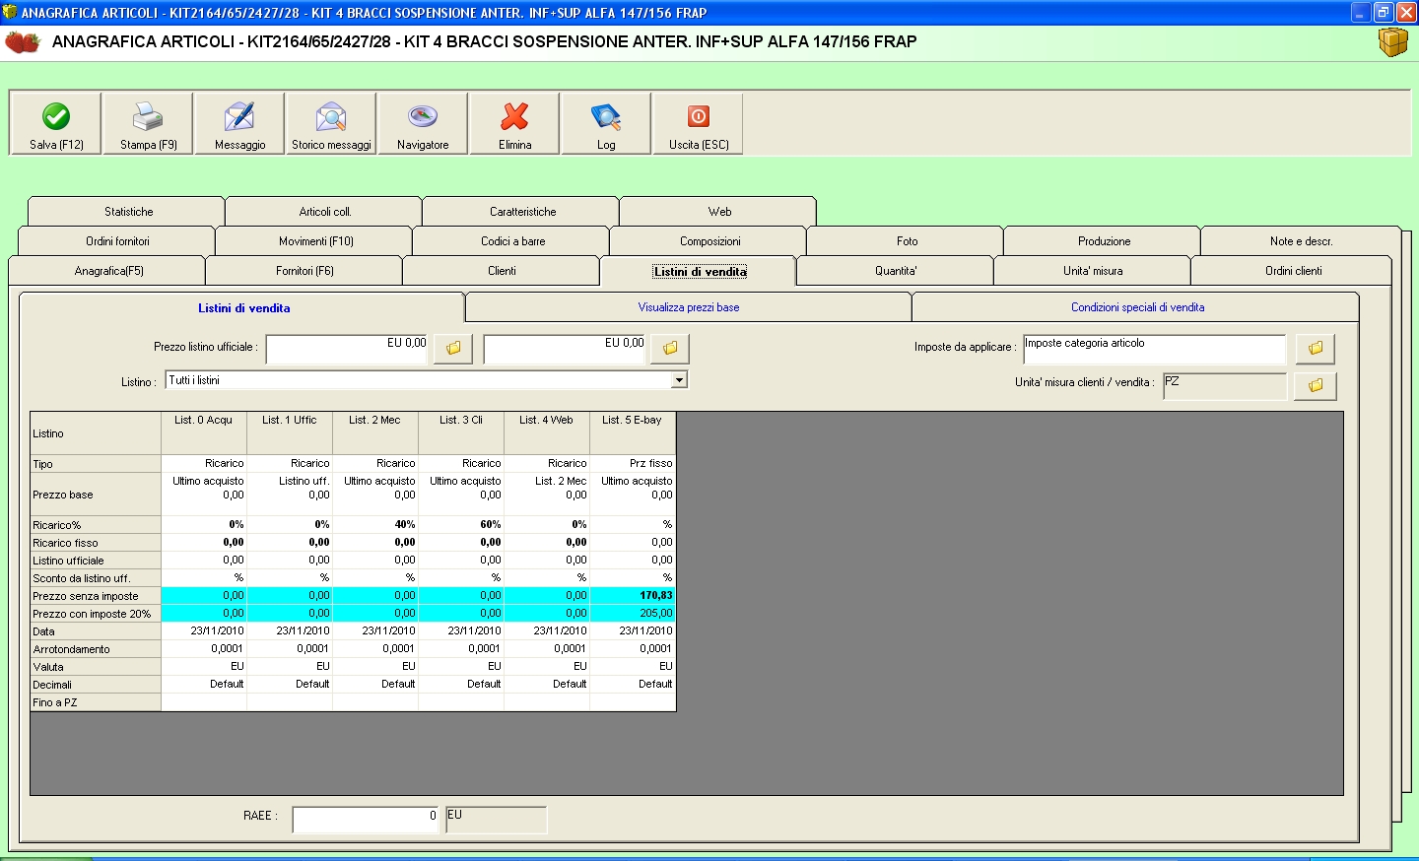The image size is (1419, 861).
Task: Select the E-bay price cell 170,83
Action: point(633,596)
